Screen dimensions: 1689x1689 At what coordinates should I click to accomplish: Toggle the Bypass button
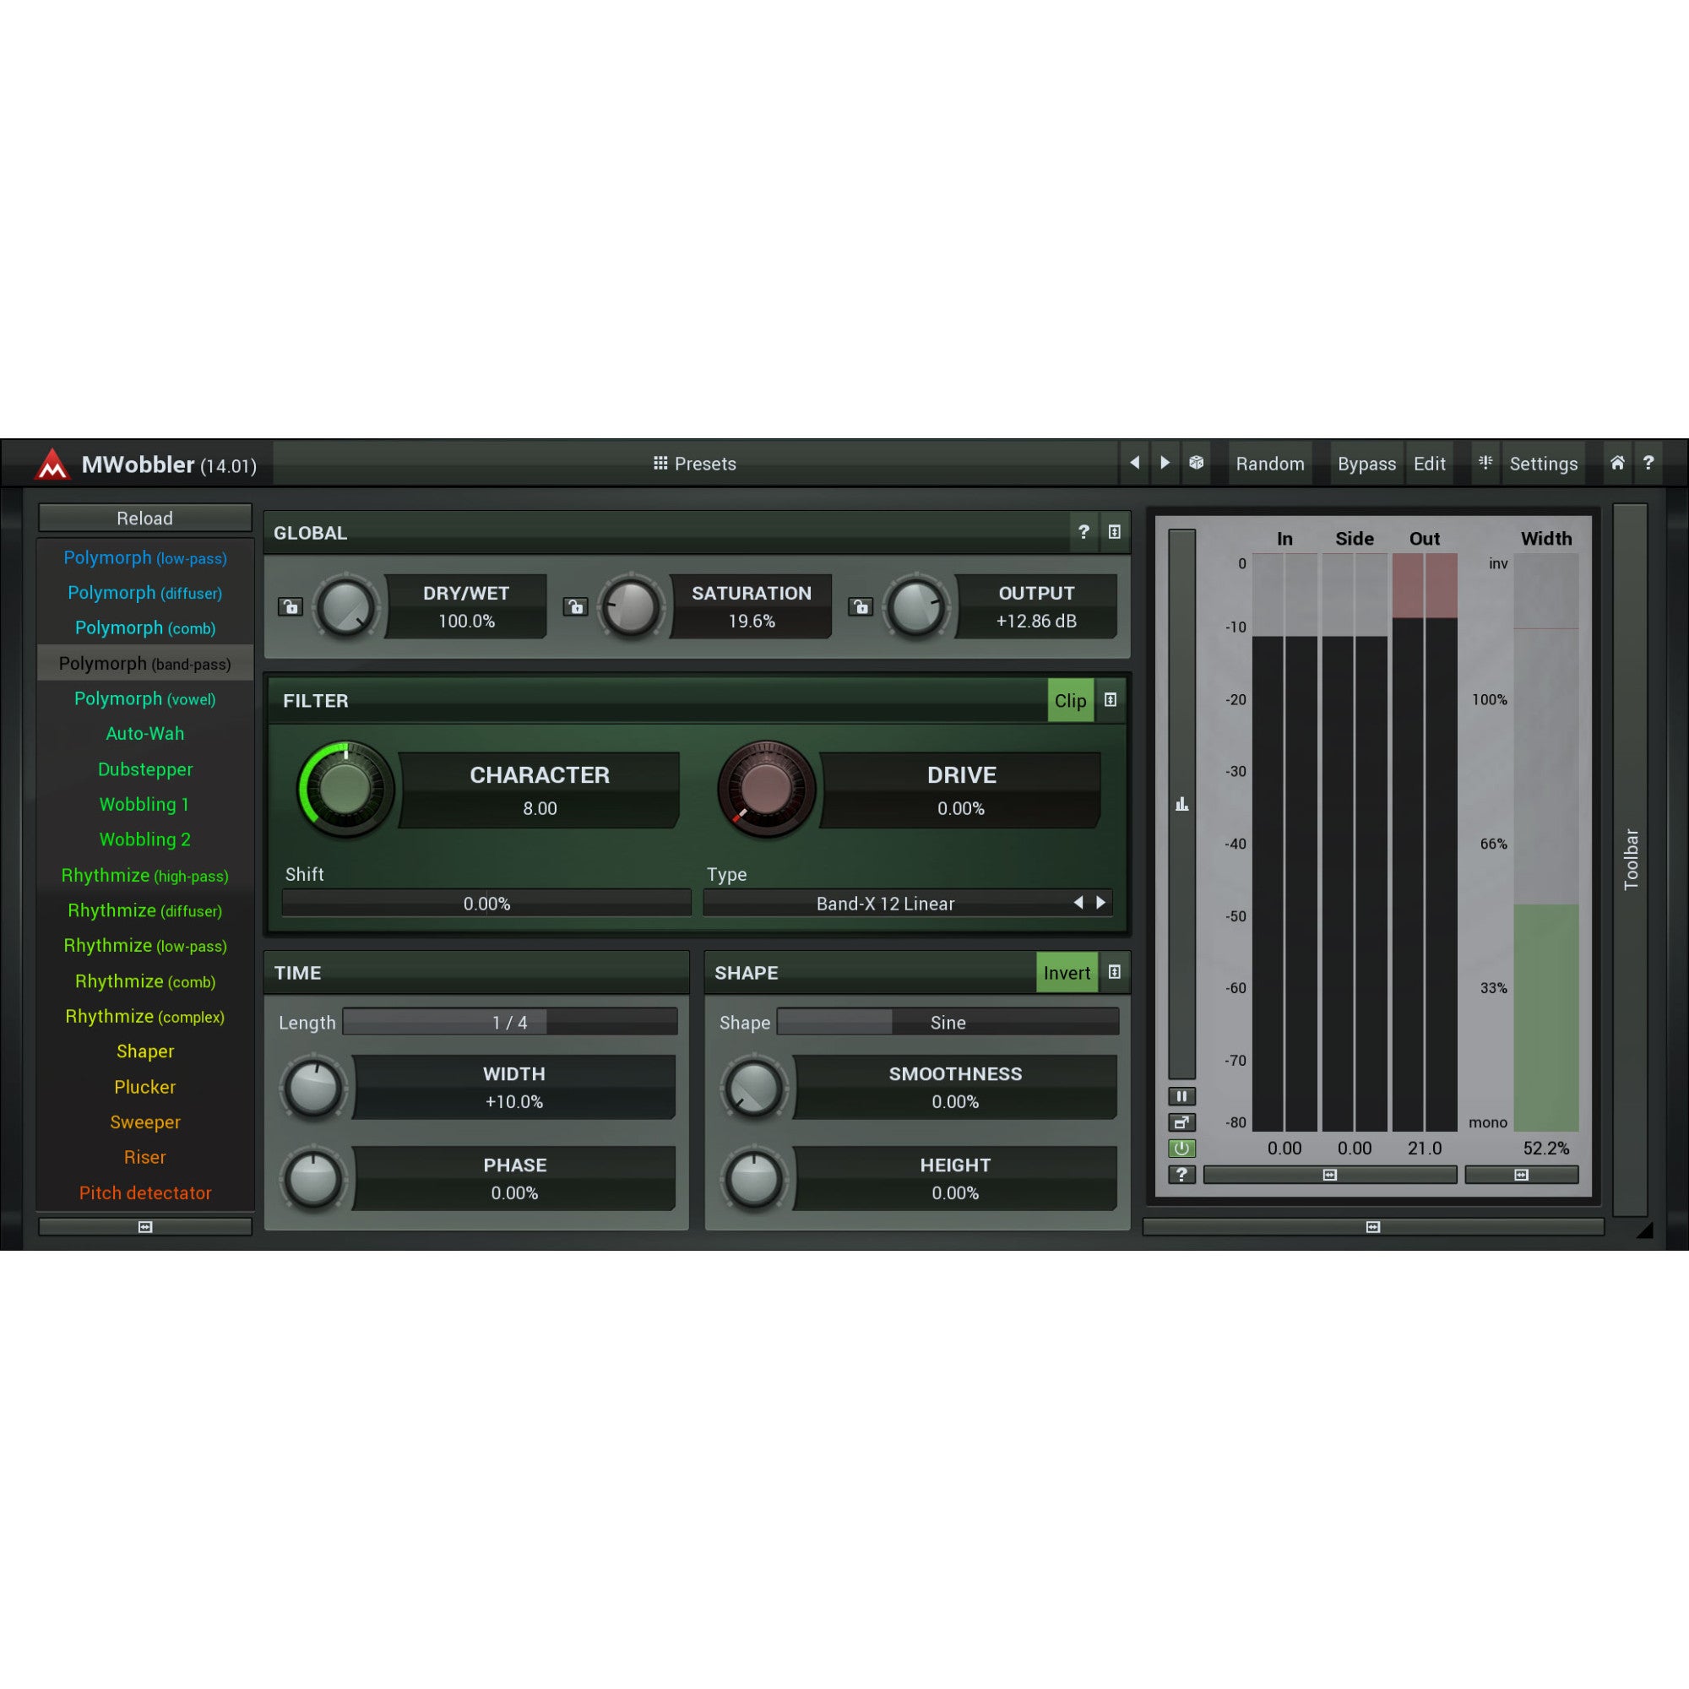(x=1366, y=464)
